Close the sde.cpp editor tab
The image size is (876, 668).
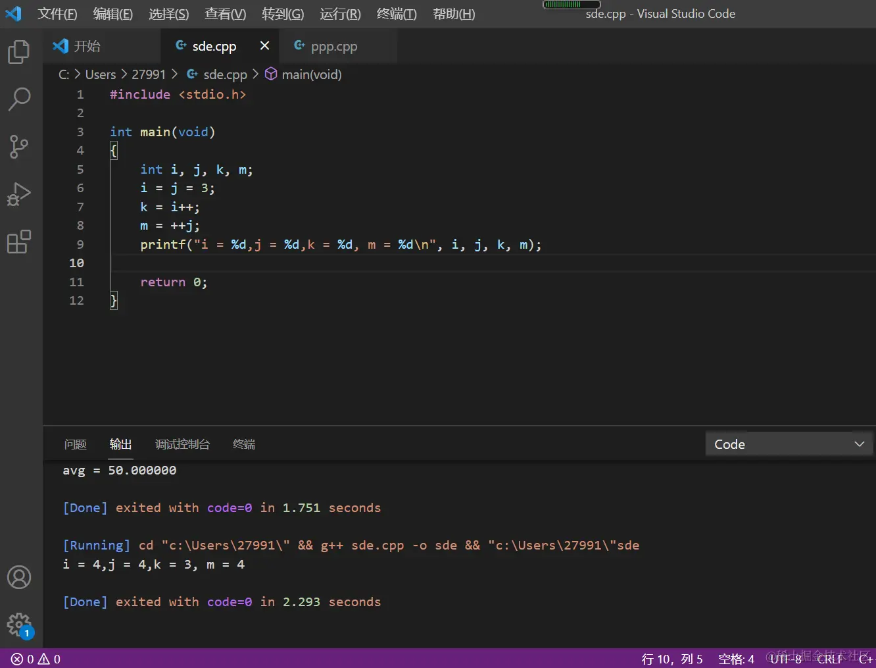tap(264, 45)
